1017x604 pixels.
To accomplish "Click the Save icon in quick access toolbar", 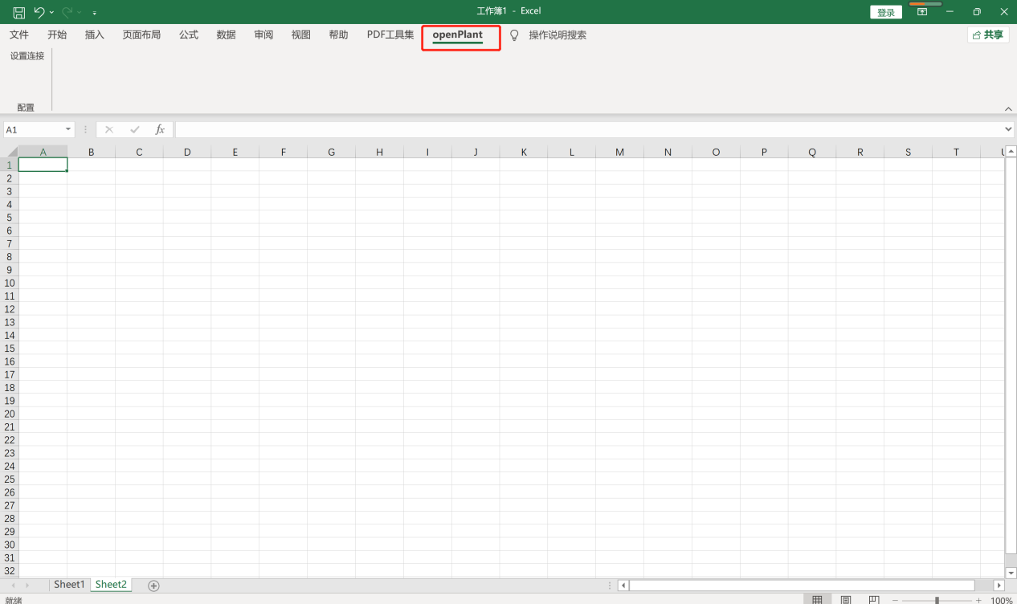I will click(x=18, y=12).
